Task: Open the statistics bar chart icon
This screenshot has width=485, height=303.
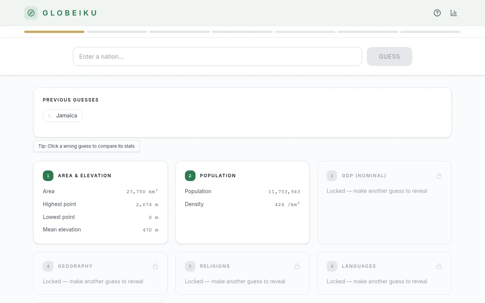Action: [454, 13]
